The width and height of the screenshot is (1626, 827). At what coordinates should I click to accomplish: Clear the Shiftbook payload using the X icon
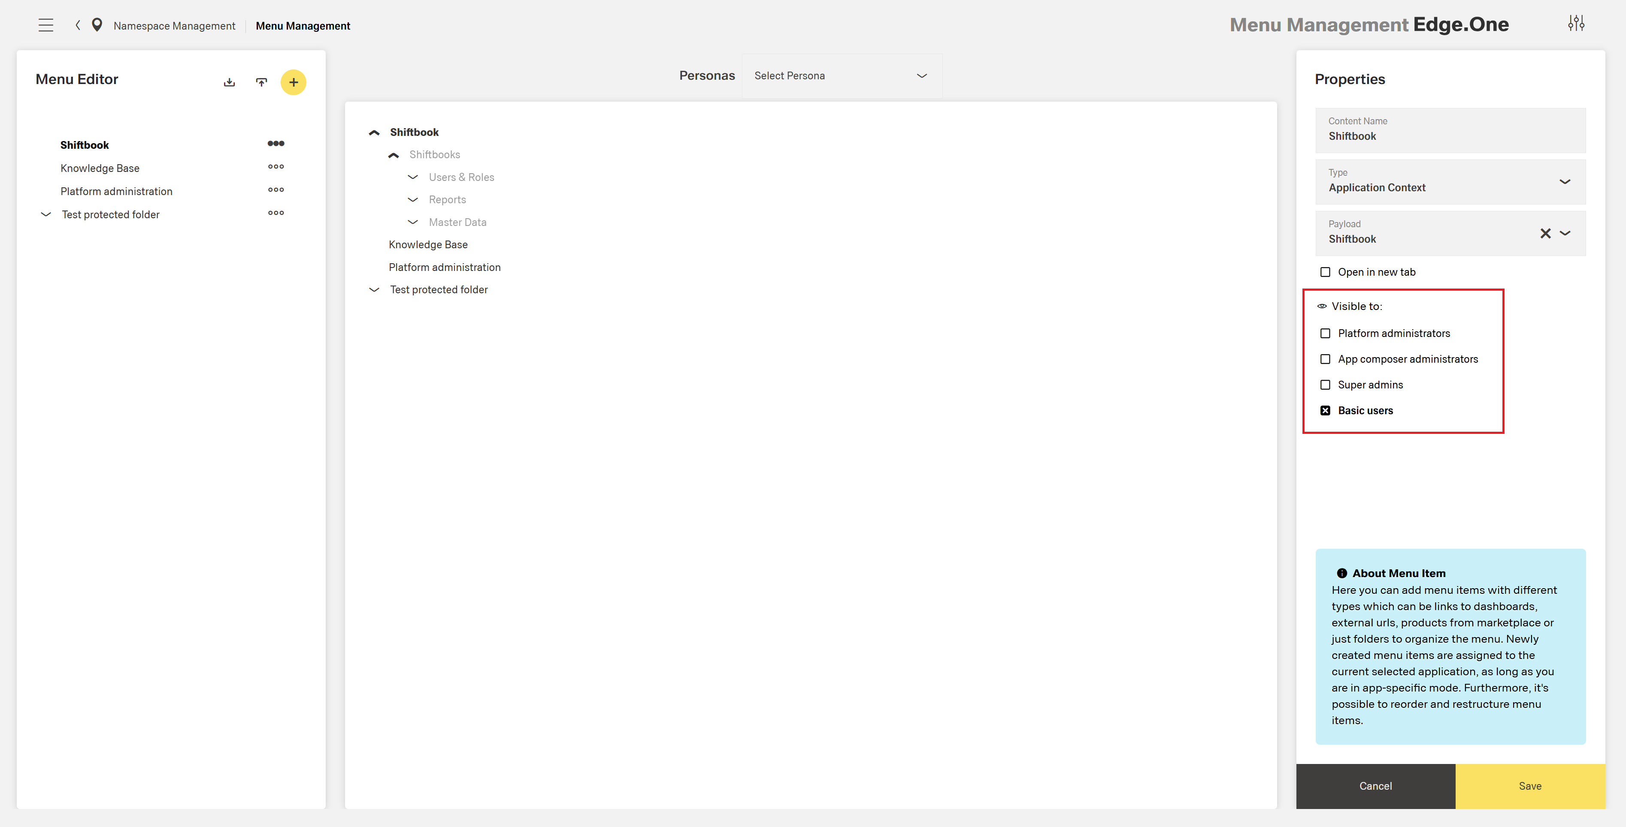click(x=1546, y=233)
